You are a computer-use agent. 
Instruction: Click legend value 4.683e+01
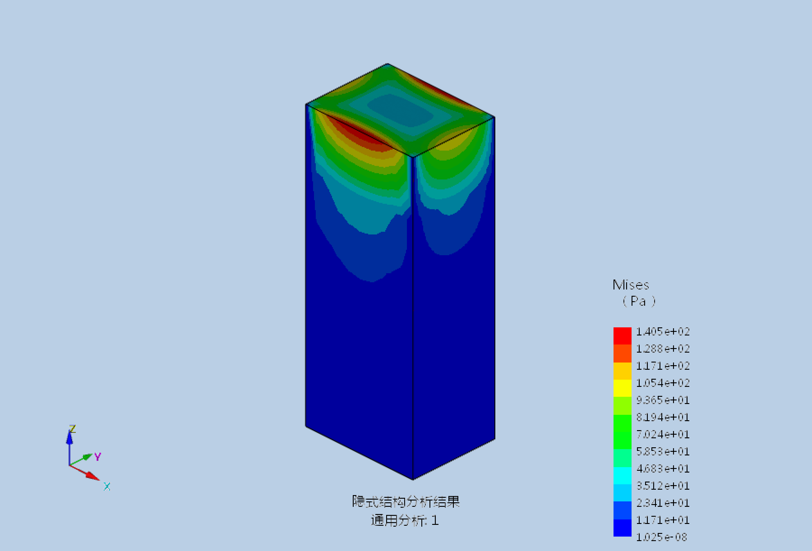[663, 468]
